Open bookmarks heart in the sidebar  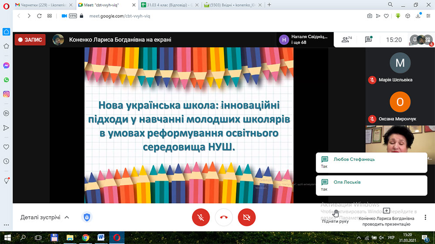(x=6, y=147)
